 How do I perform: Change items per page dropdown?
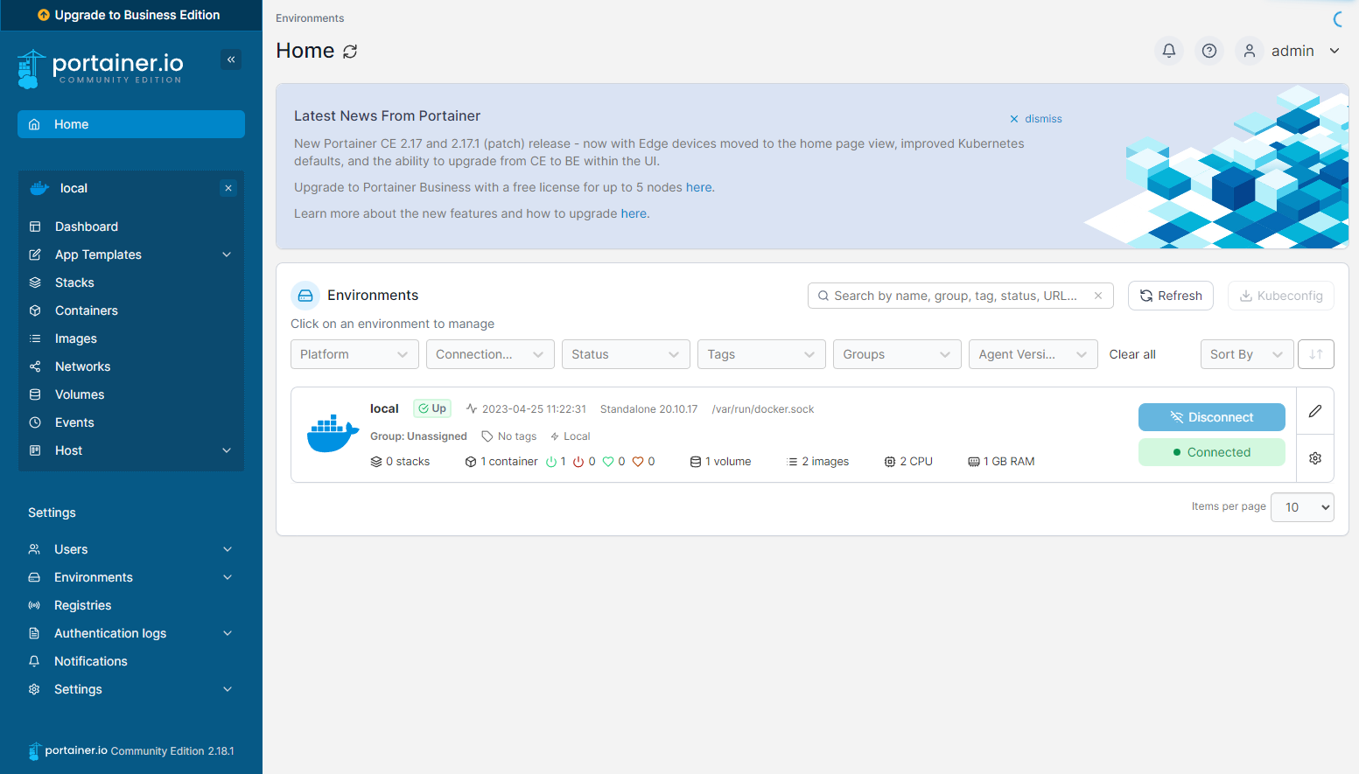pyautogui.click(x=1302, y=507)
